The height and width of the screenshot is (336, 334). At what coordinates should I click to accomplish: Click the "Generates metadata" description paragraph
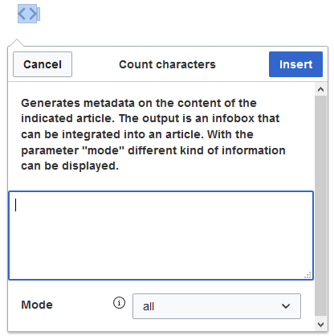(x=153, y=134)
